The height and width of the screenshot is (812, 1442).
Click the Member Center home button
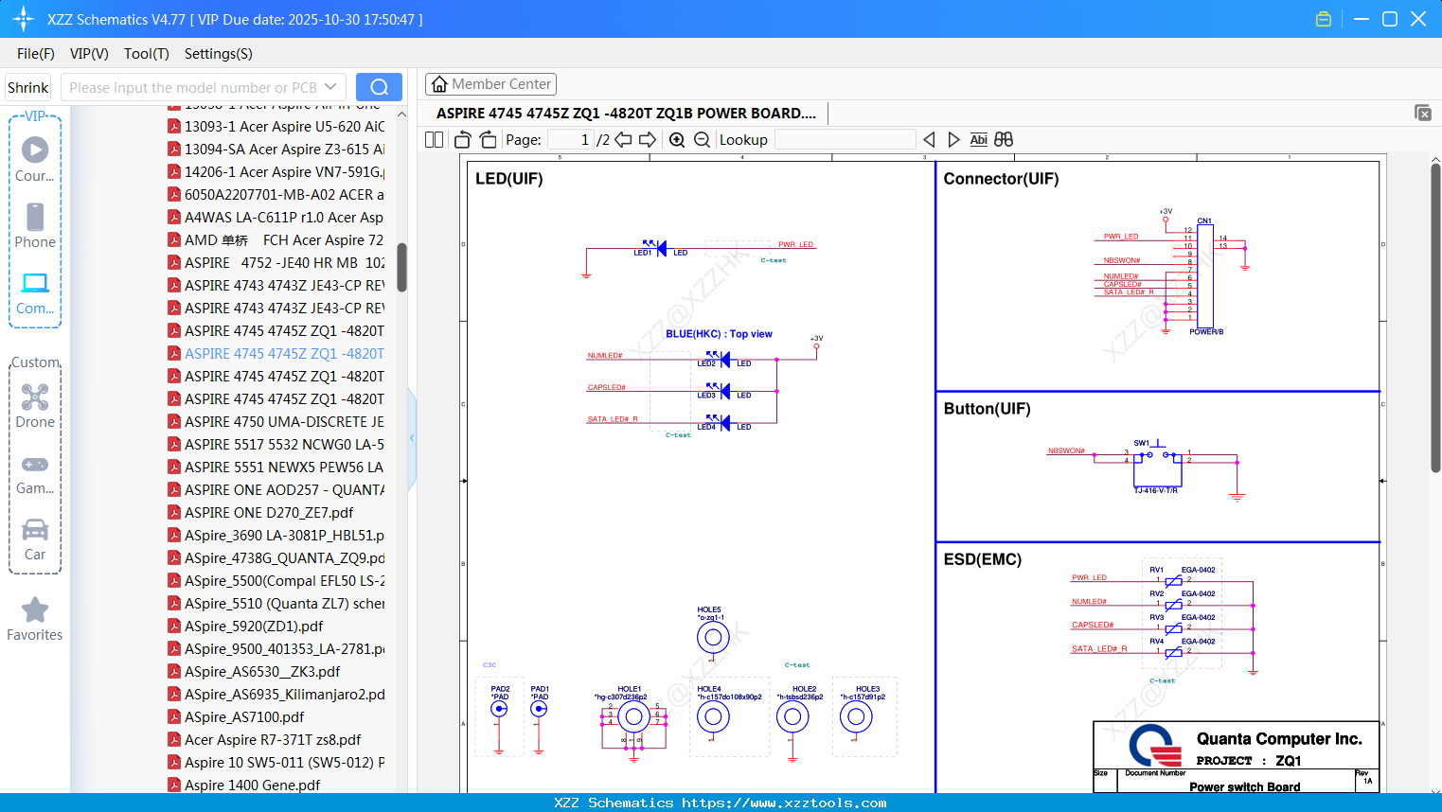(490, 84)
